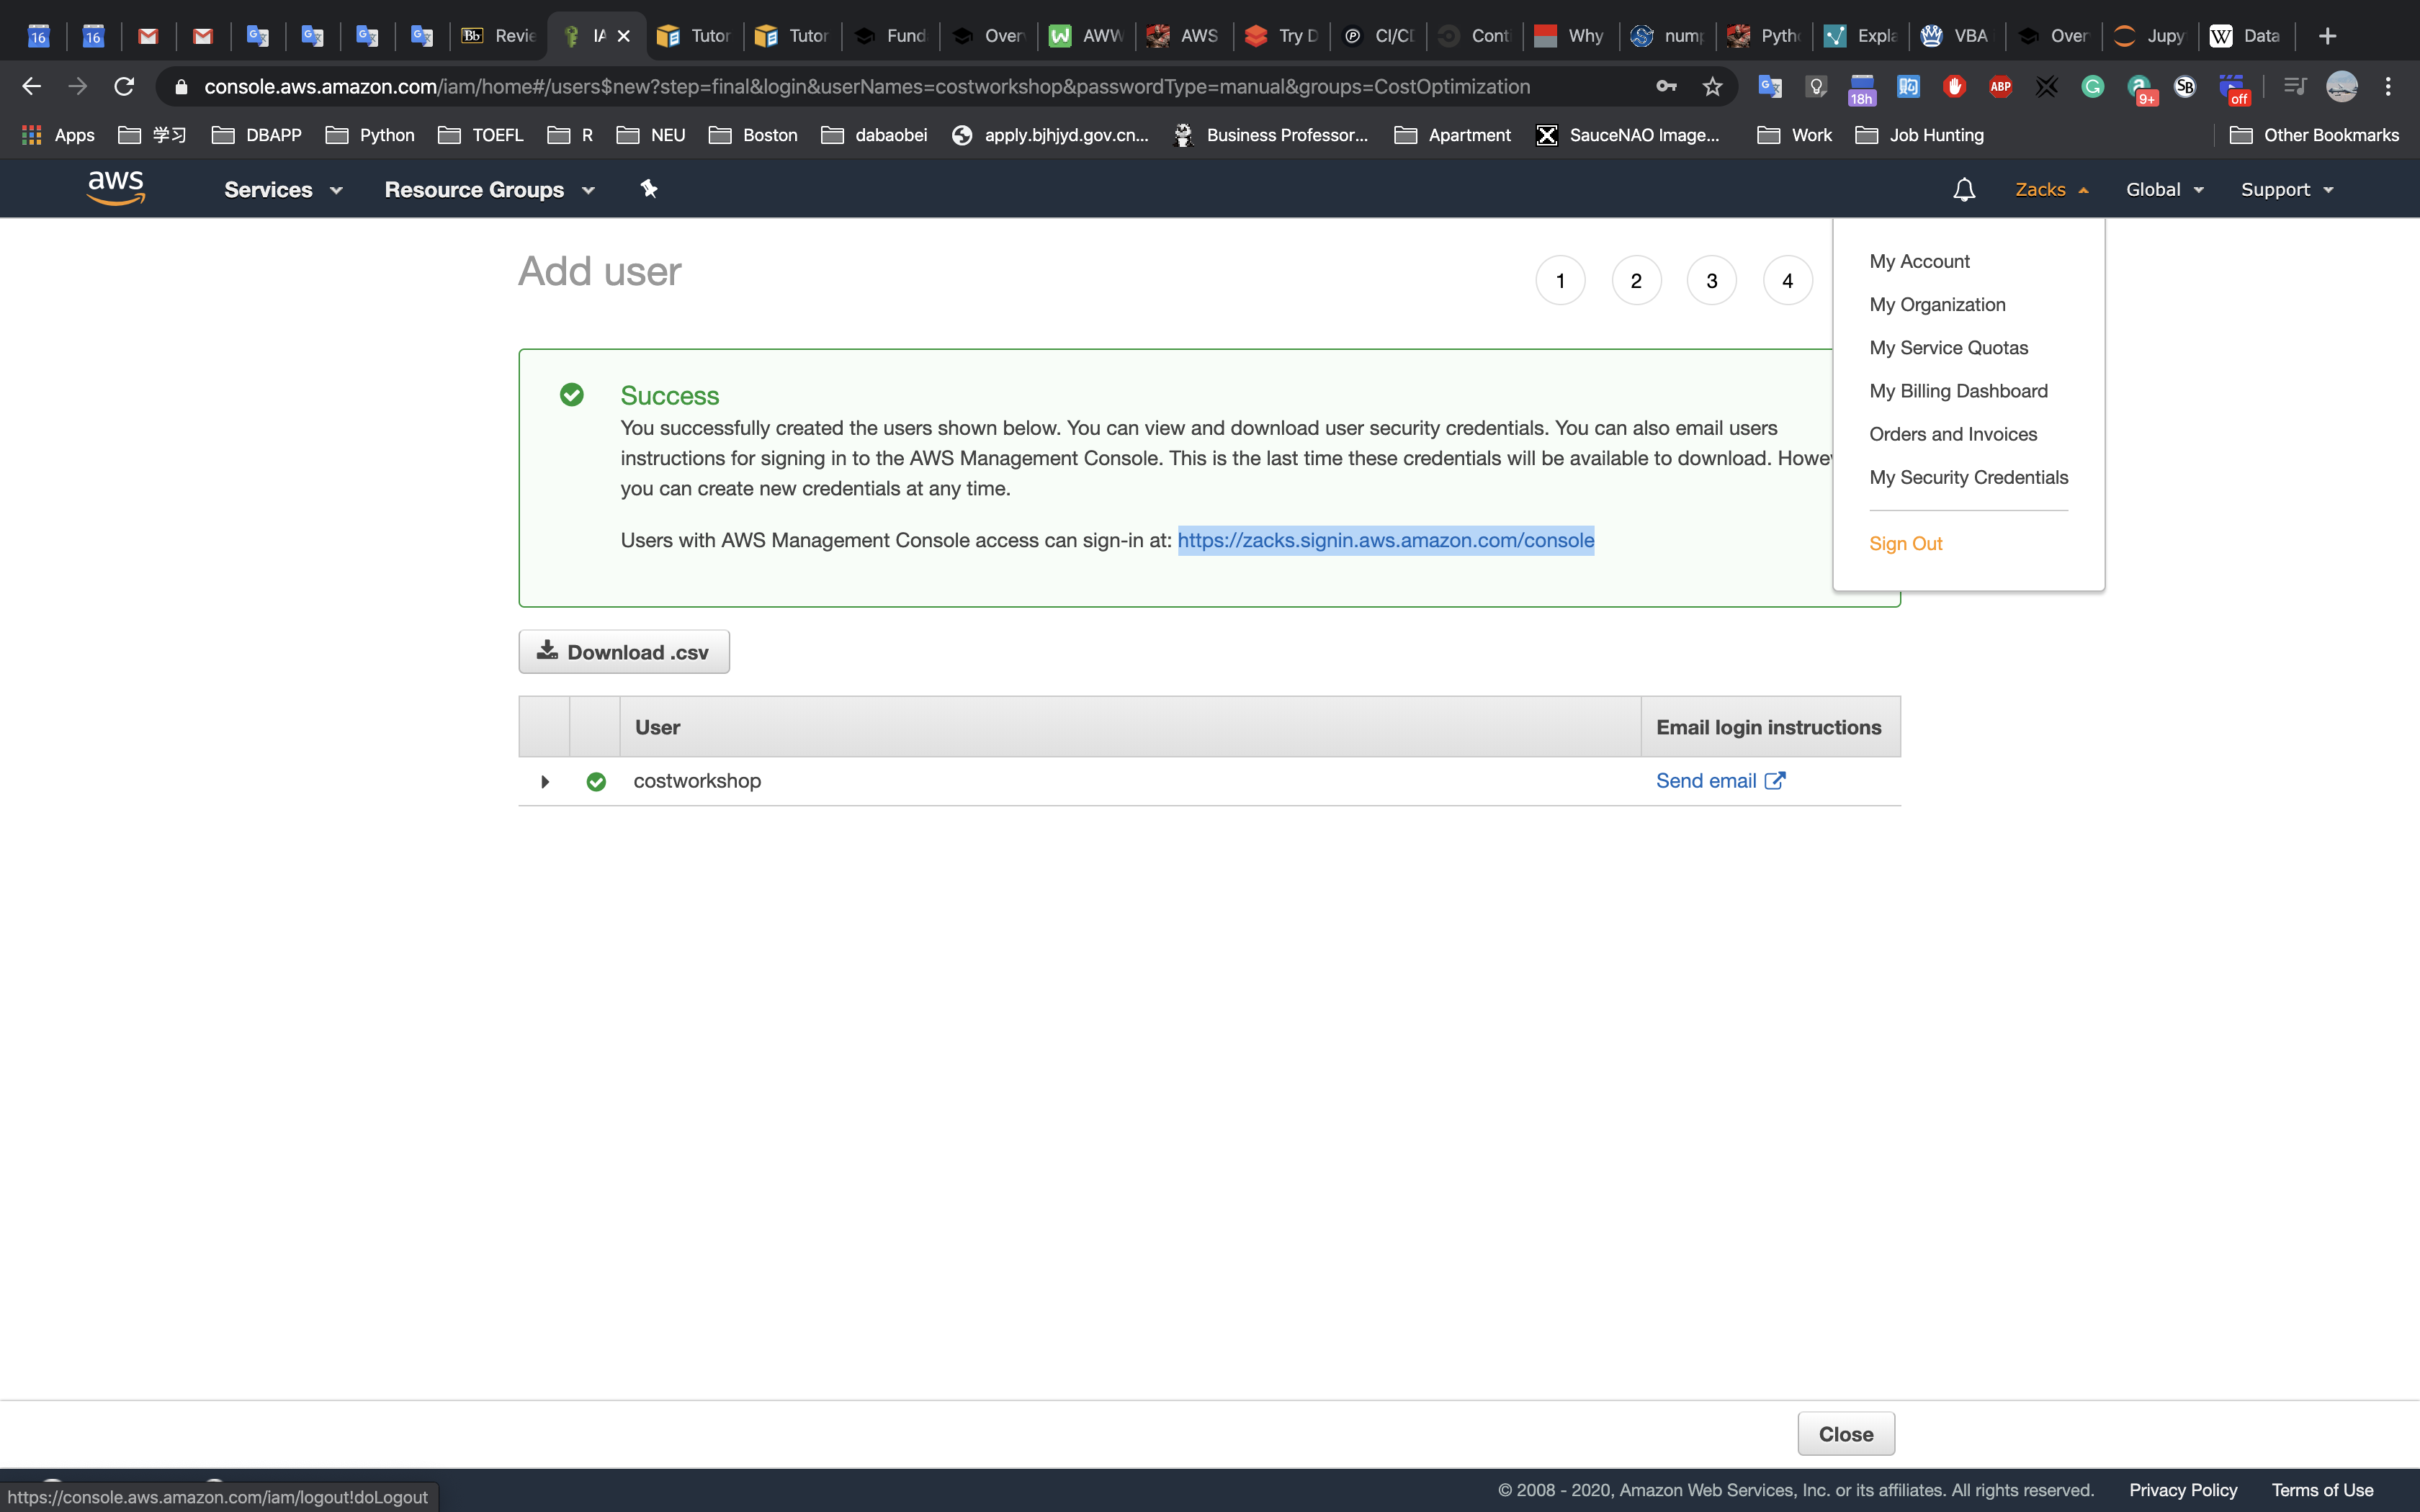
Task: Open the Resource Groups dropdown
Action: click(x=489, y=190)
